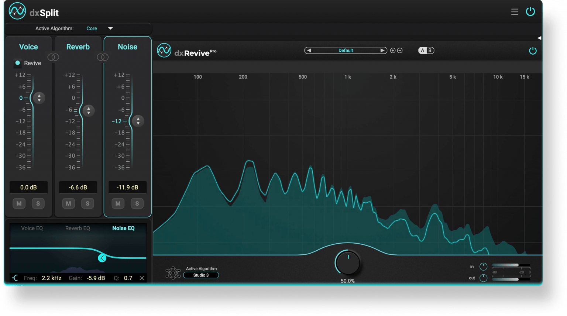Solo the Voice channel
The height and width of the screenshot is (316, 567).
pos(38,203)
